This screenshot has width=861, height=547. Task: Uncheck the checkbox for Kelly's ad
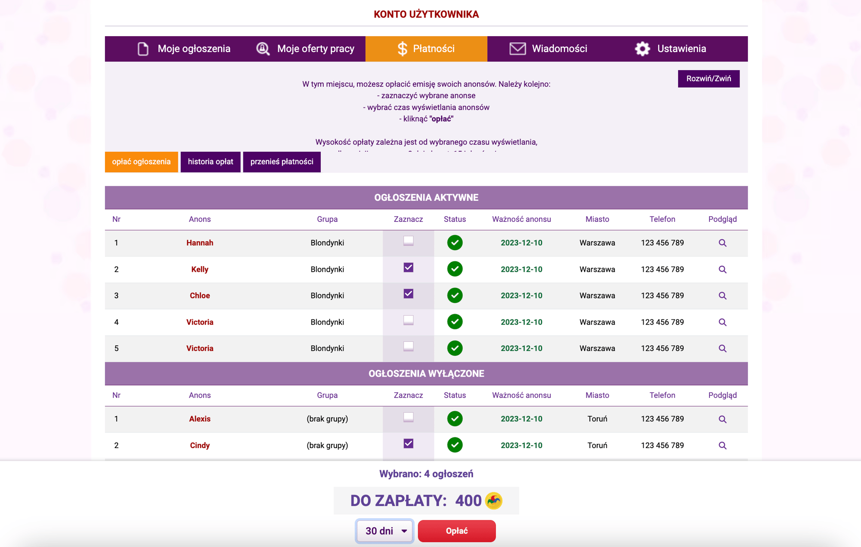pyautogui.click(x=408, y=267)
